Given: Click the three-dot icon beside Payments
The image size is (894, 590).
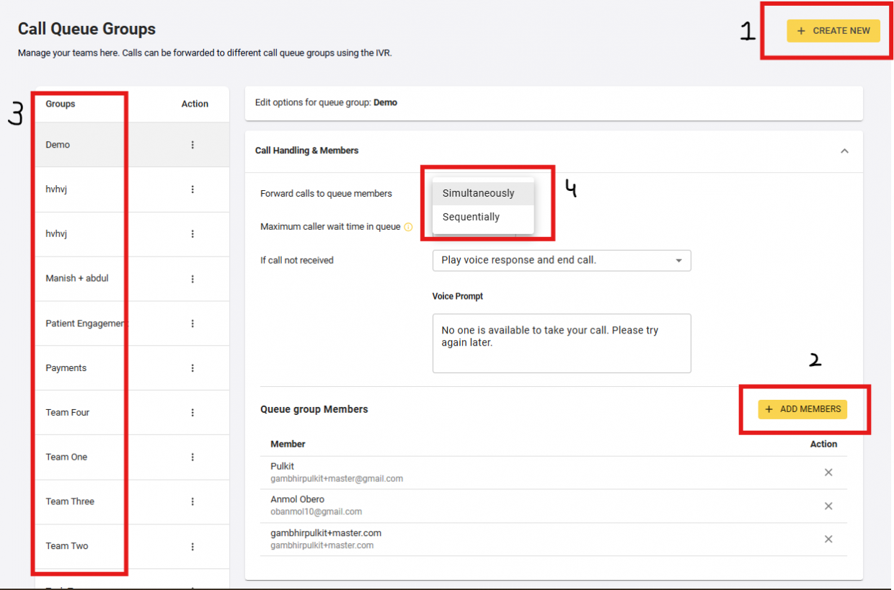Looking at the screenshot, I should pos(192,368).
